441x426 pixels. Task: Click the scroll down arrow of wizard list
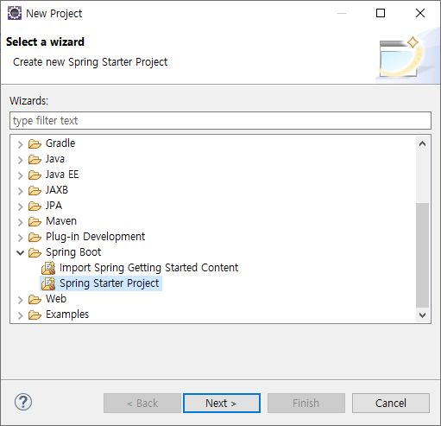[422, 315]
